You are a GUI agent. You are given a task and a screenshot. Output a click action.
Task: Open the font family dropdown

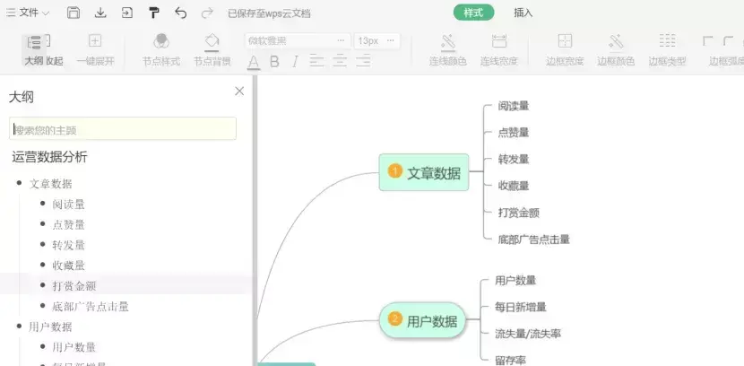(296, 40)
